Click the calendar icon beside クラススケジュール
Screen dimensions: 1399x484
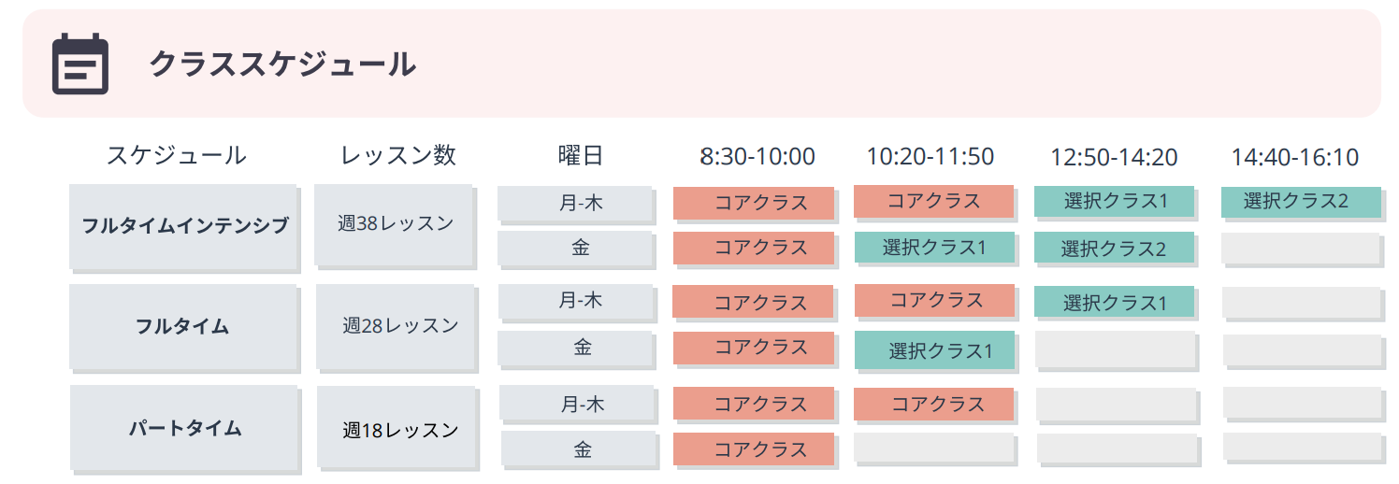[80, 64]
